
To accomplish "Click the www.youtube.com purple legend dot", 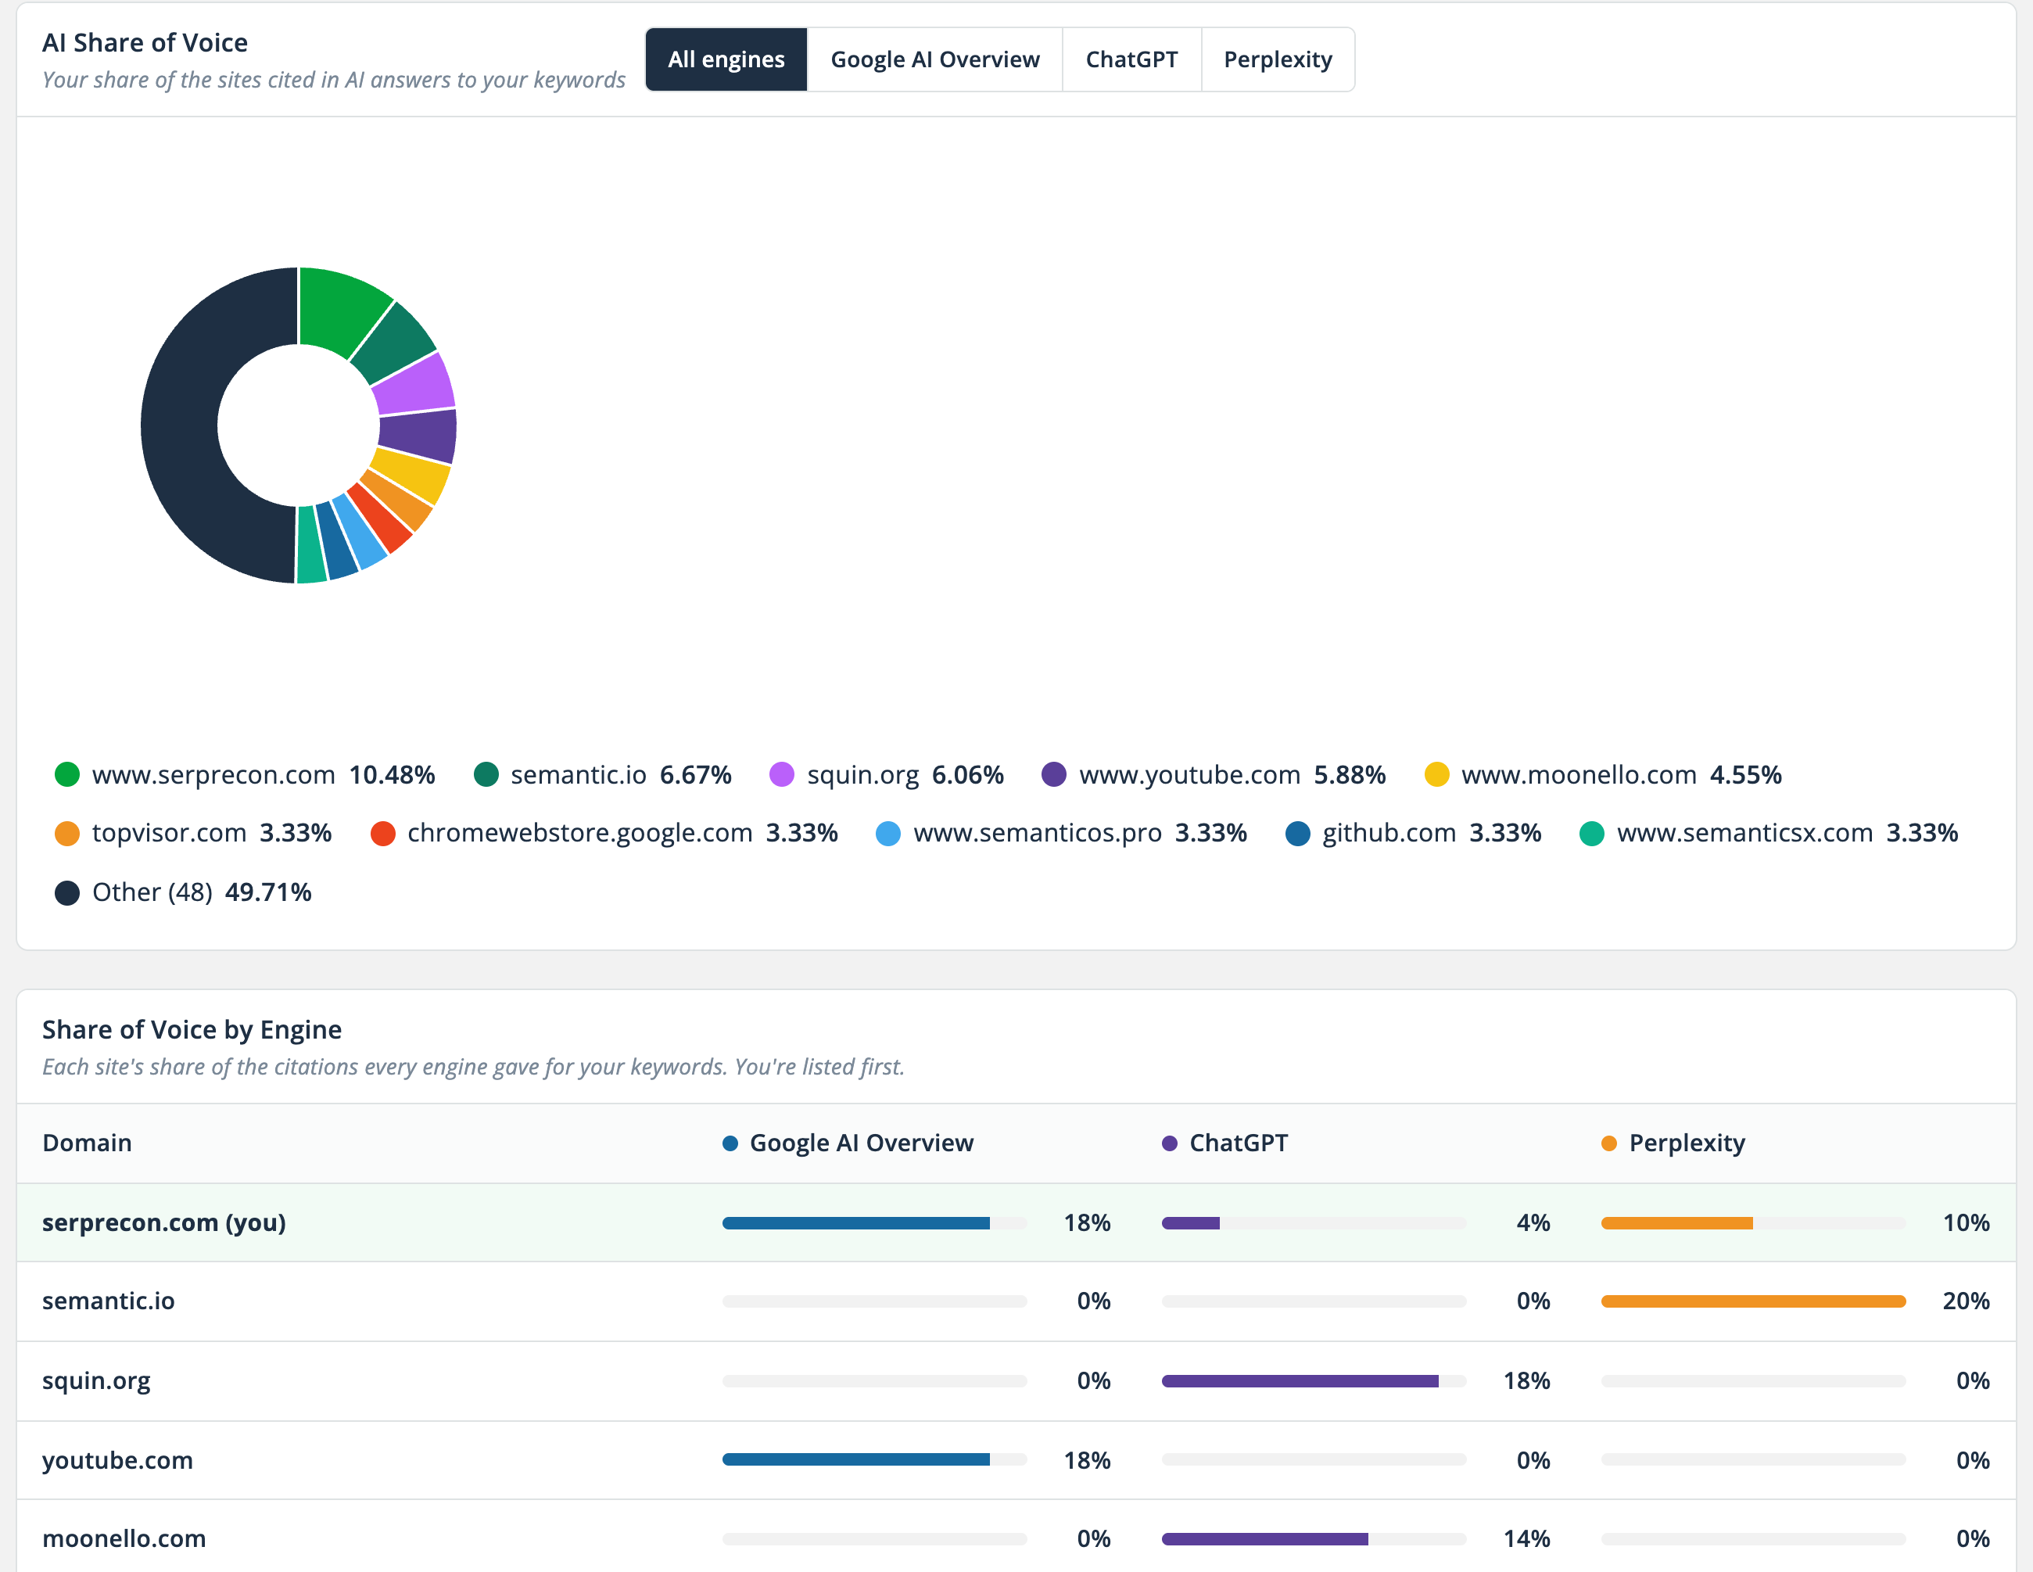I will [1054, 775].
